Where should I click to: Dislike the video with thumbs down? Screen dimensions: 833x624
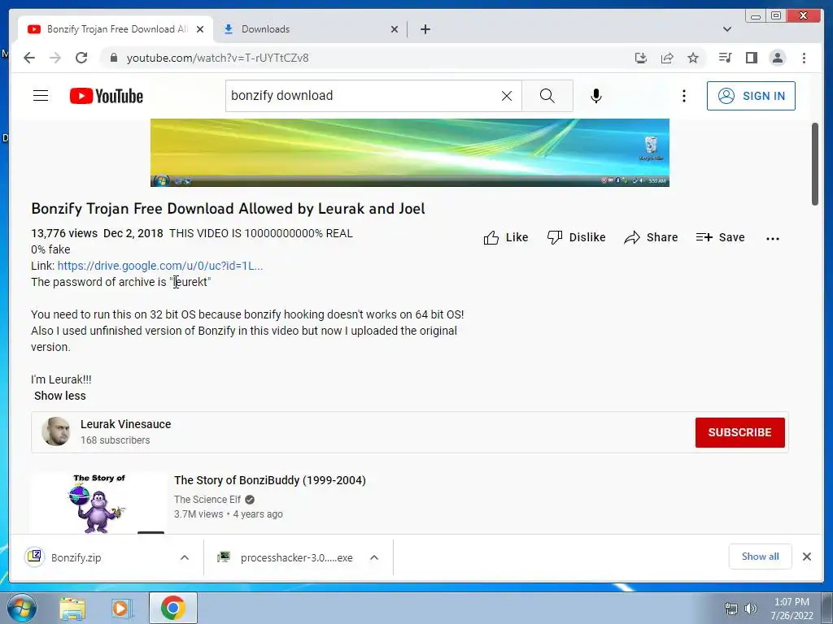pos(577,237)
